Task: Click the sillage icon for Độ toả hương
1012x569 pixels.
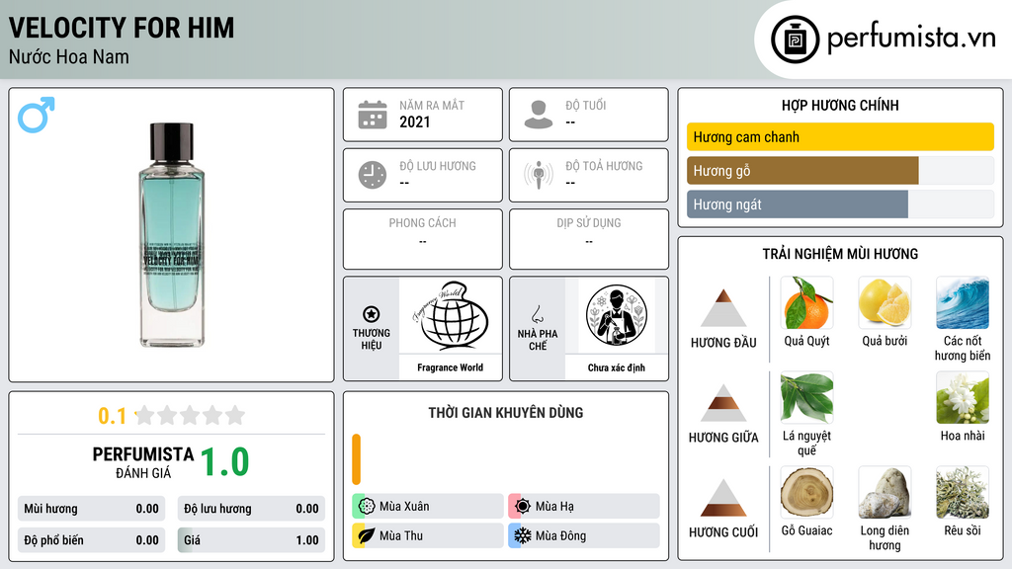Action: (x=539, y=175)
